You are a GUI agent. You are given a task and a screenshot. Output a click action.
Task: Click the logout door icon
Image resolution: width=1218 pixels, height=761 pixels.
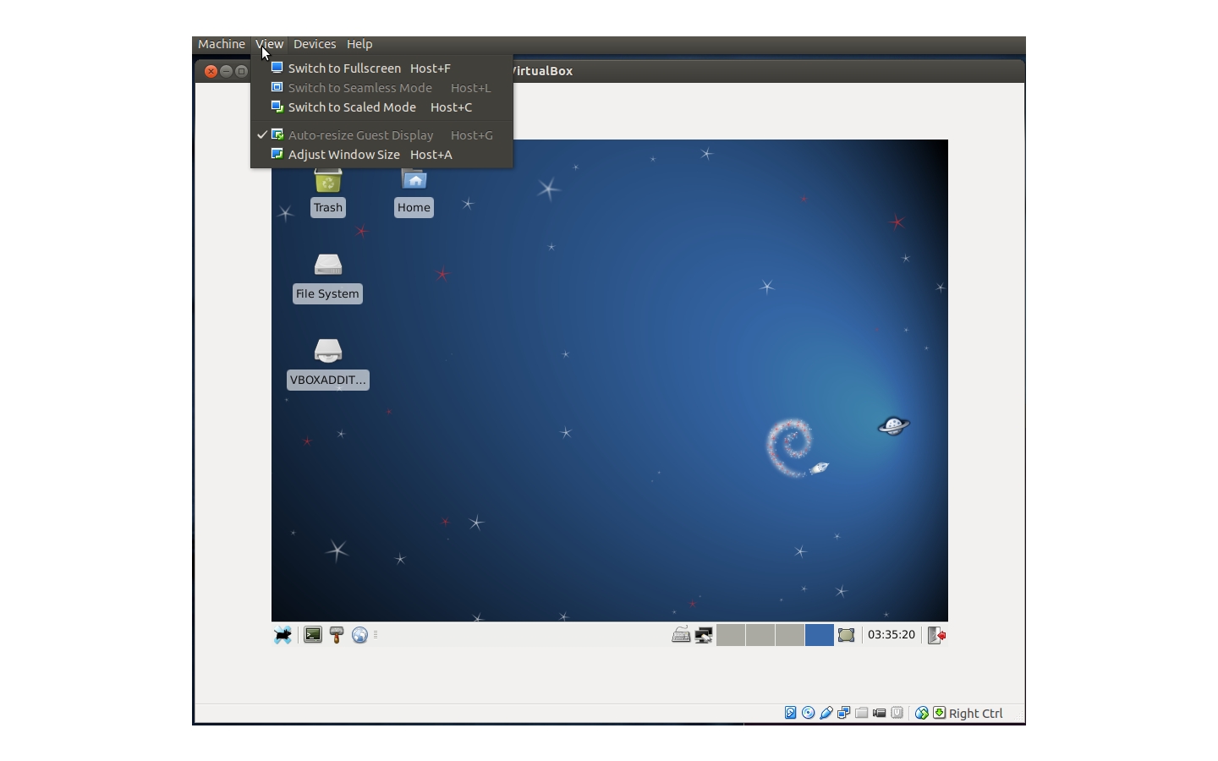pyautogui.click(x=936, y=635)
